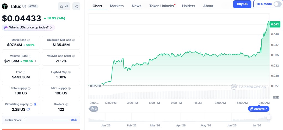Click the history badge showing 3
Screen dimensions: 283x130
point(93,108)
